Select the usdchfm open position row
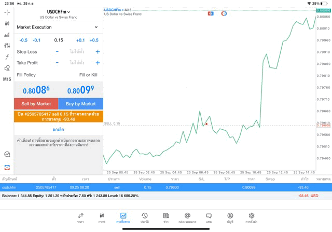 pos(166,187)
